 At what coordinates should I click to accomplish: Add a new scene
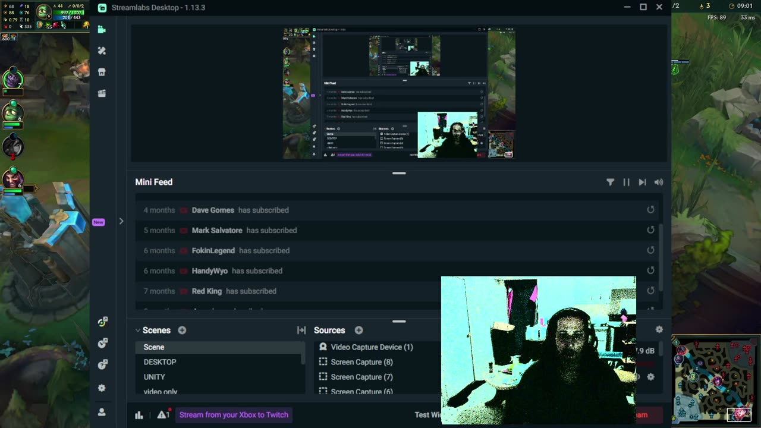(x=182, y=330)
